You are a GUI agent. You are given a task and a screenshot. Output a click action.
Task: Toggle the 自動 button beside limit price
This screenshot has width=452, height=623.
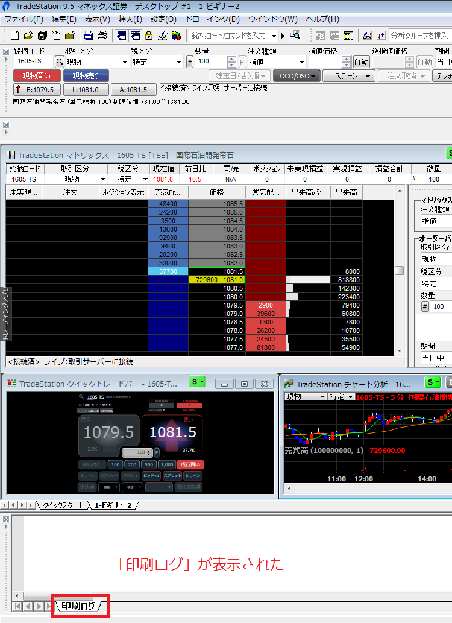click(x=361, y=62)
